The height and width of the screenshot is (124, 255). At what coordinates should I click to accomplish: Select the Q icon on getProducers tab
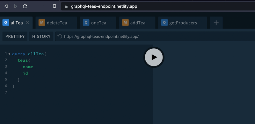coord(164,23)
